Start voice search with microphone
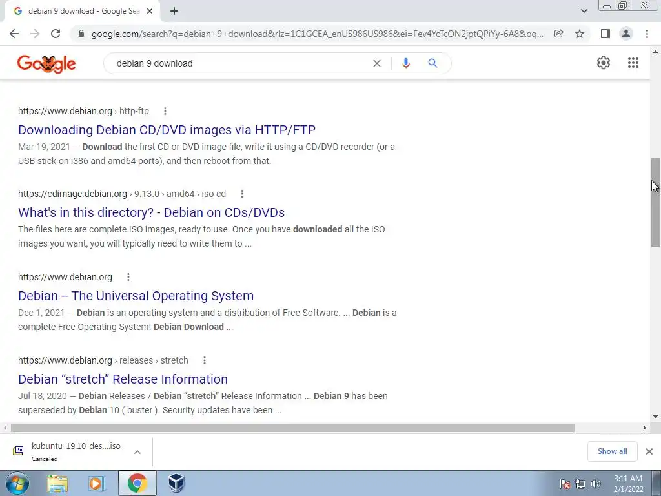661x496 pixels. coord(406,63)
